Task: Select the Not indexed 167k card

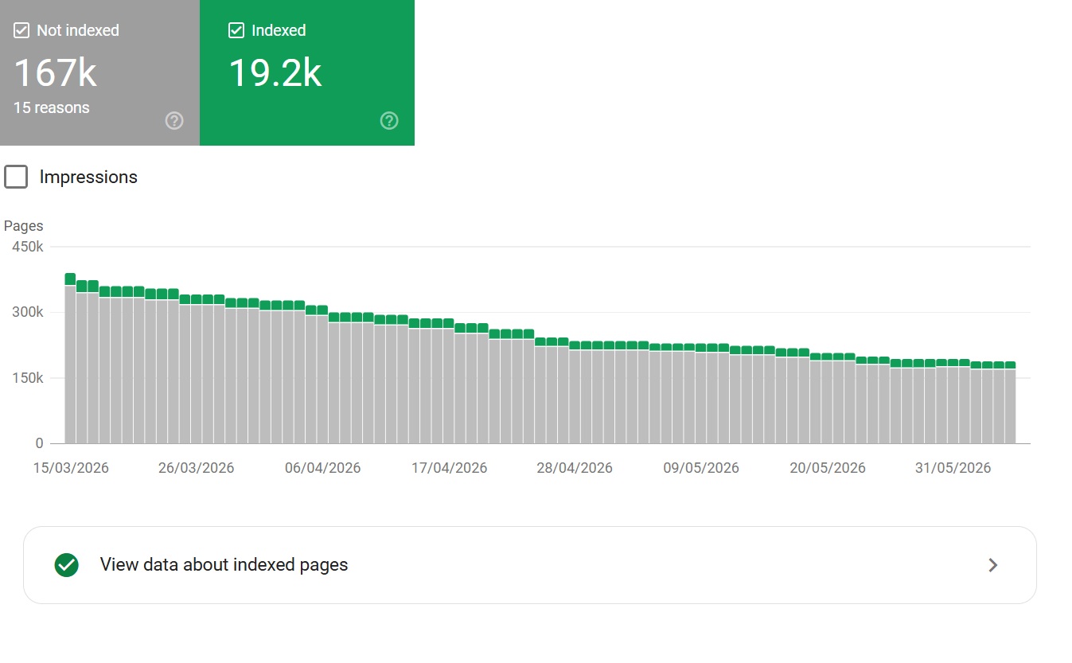Action: pyautogui.click(x=99, y=72)
